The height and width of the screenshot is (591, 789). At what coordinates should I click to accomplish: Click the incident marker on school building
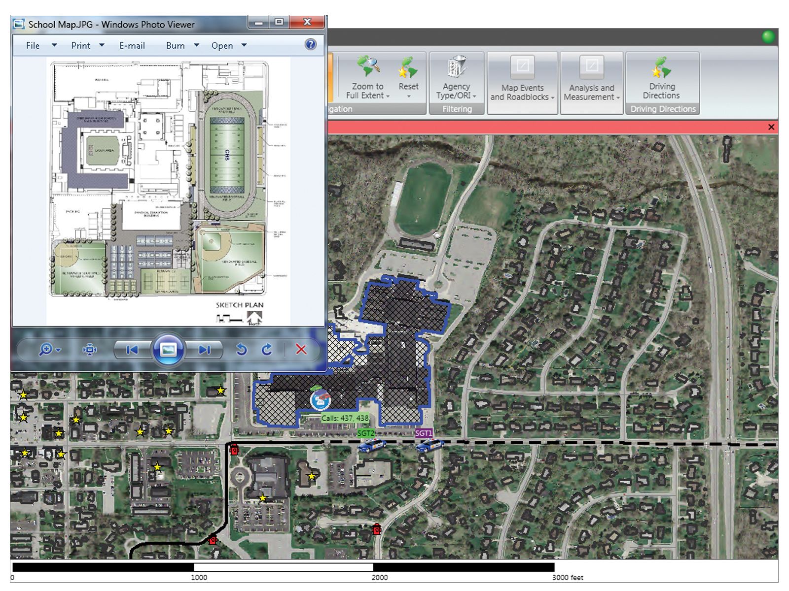pyautogui.click(x=321, y=399)
